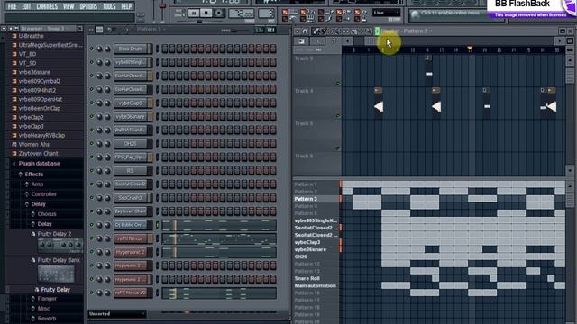Screen dimensions: 577x324
Task: Click the stop transport button
Action: pyautogui.click(x=206, y=13)
